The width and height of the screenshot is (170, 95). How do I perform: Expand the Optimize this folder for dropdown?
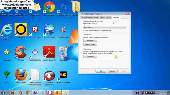click(104, 27)
